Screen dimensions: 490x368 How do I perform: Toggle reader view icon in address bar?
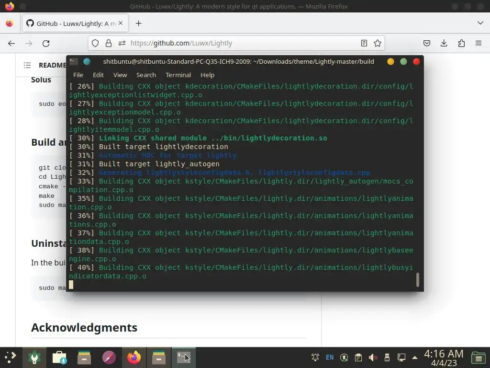(x=364, y=43)
